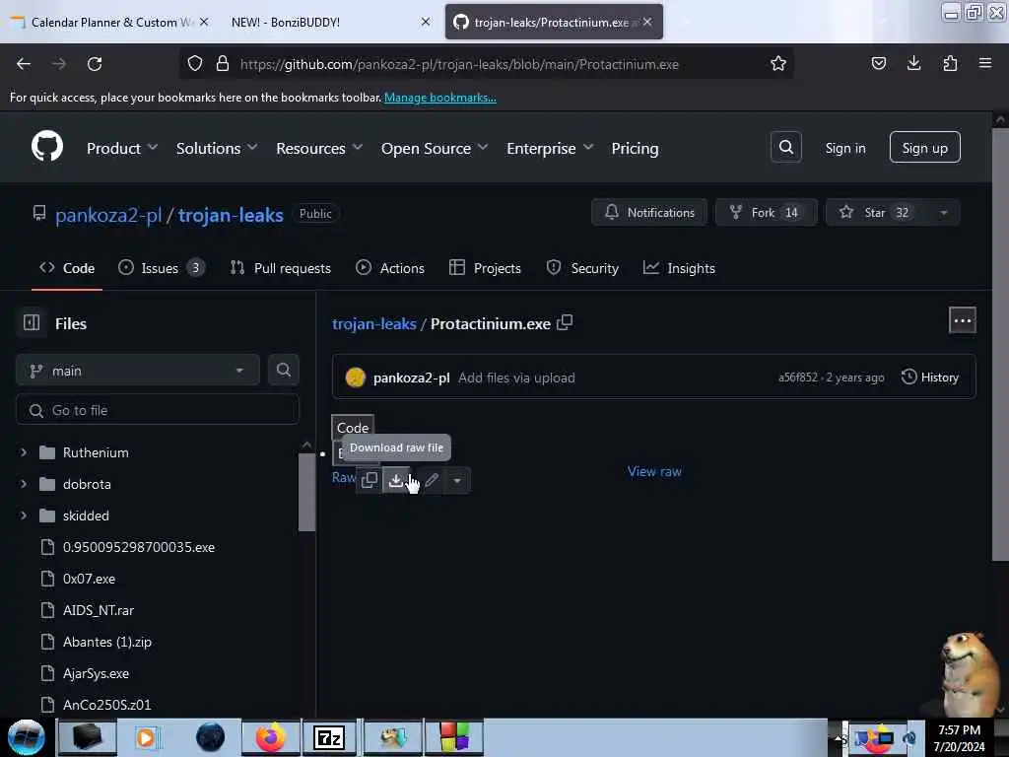Click the Notifications bell button

point(649,213)
